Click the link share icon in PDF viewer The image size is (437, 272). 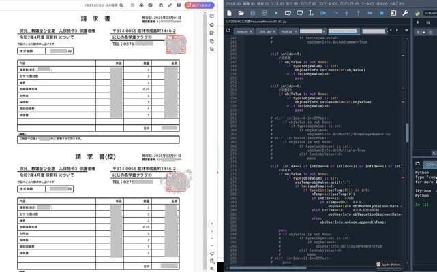170,5
